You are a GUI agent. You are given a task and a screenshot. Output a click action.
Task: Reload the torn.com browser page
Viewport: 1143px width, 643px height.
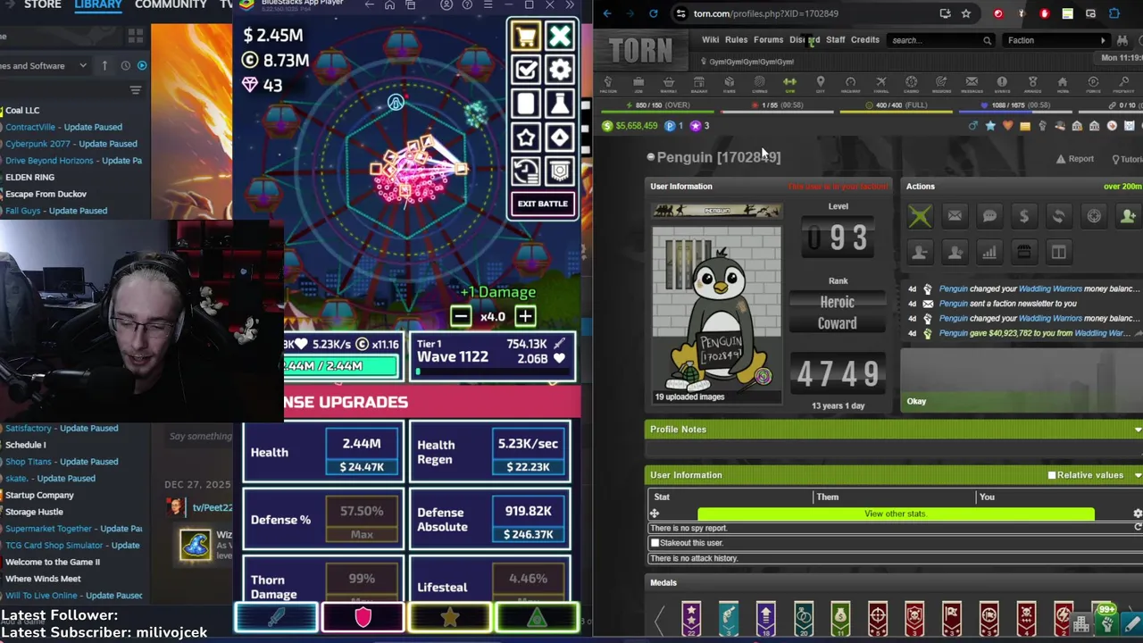(654, 13)
